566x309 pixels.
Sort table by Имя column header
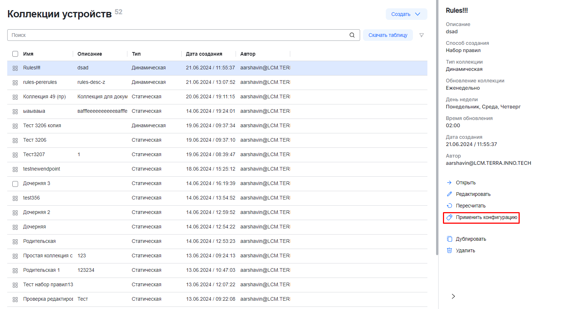pyautogui.click(x=28, y=54)
